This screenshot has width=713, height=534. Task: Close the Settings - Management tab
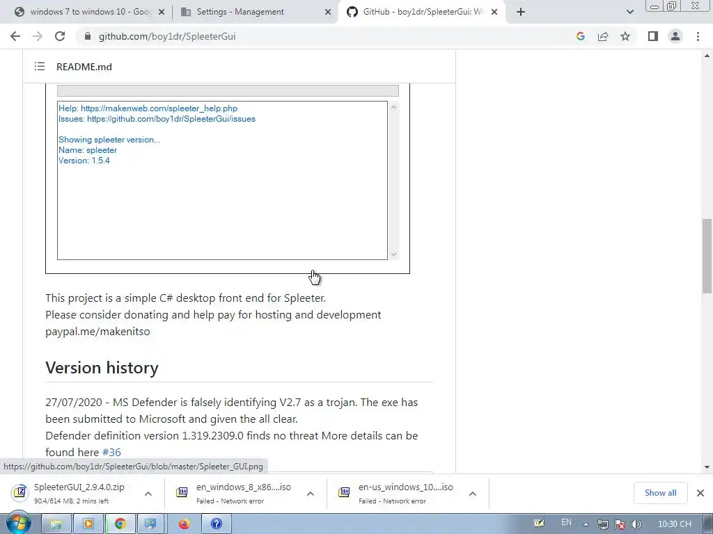coord(328,12)
